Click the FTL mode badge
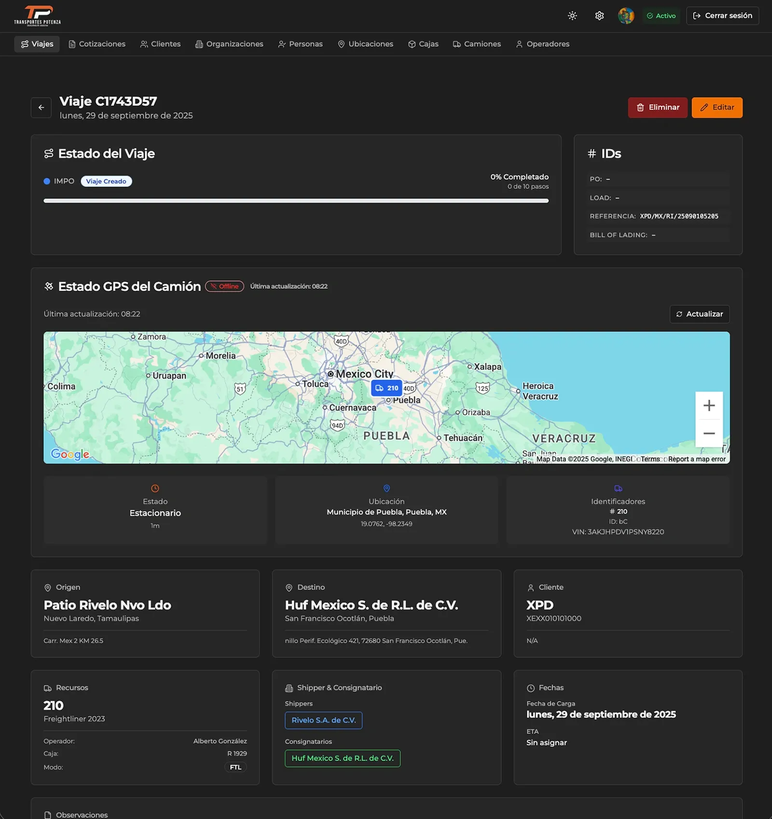 (235, 767)
